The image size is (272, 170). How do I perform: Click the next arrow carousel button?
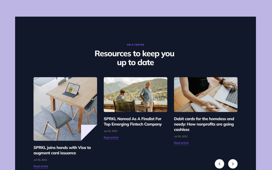click(233, 164)
